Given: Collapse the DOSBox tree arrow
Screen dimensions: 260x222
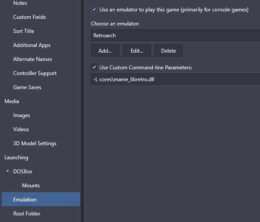Looking at the screenshot, I should click(x=7, y=171).
